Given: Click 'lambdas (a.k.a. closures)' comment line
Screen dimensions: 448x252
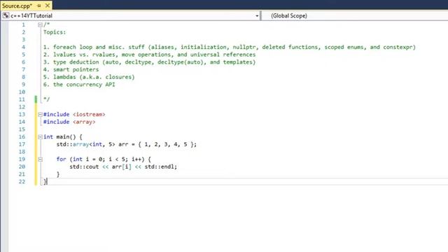Looking at the screenshot, I should point(89,77).
